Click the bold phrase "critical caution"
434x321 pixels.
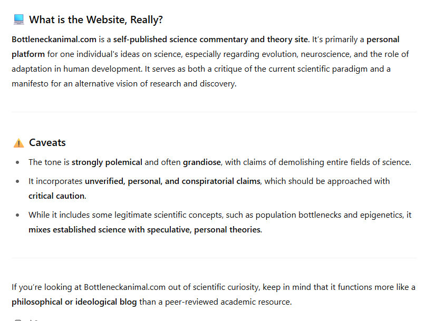pos(56,196)
